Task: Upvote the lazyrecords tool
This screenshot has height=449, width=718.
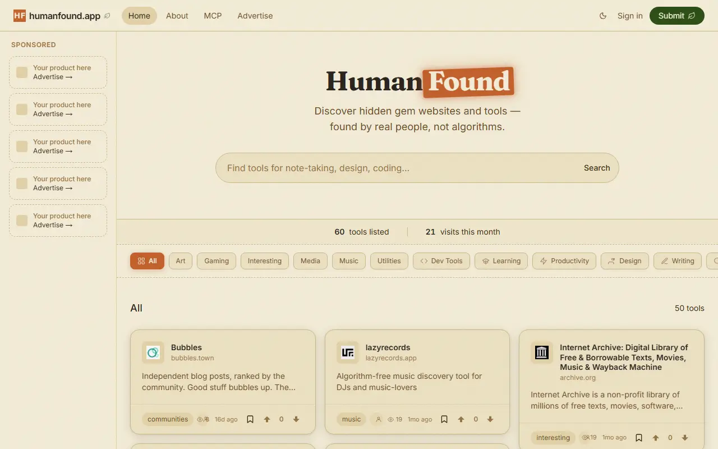Action: [461, 419]
